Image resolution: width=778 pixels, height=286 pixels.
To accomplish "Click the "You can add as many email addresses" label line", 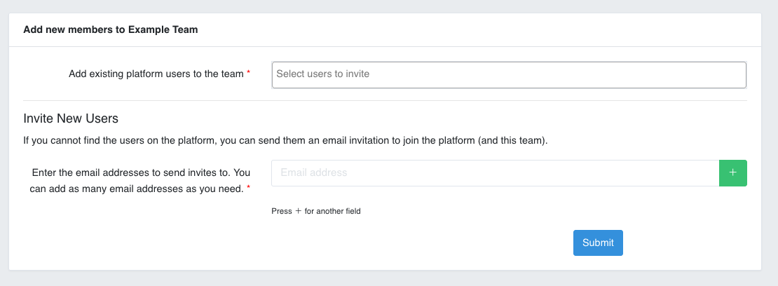I will coord(137,188).
